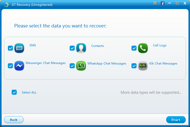
Task: Go Back to previous step
Action: point(14,120)
